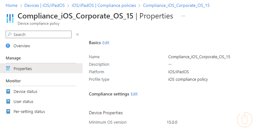Click the Per-setting status icon
Screen dimensions: 258x133
8,112
